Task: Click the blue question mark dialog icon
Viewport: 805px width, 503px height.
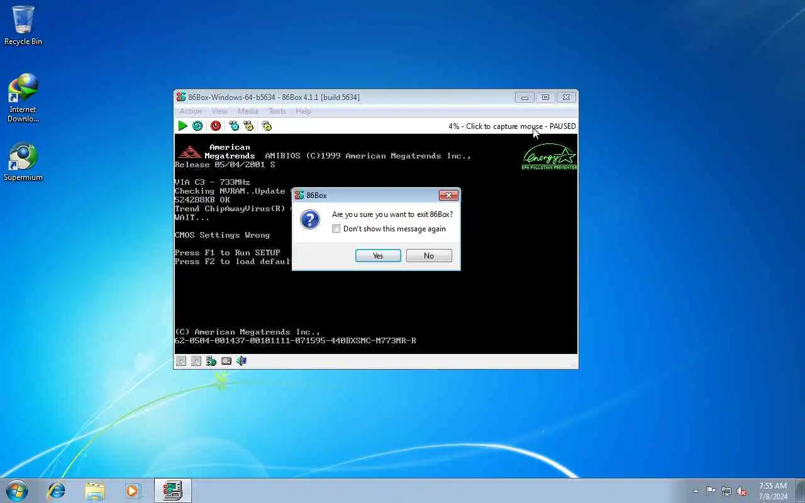Action: [x=310, y=219]
